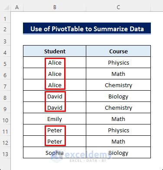Click the David cell in row 9
Image resolution: width=163 pixels, height=170 pixels.
pos(55,108)
